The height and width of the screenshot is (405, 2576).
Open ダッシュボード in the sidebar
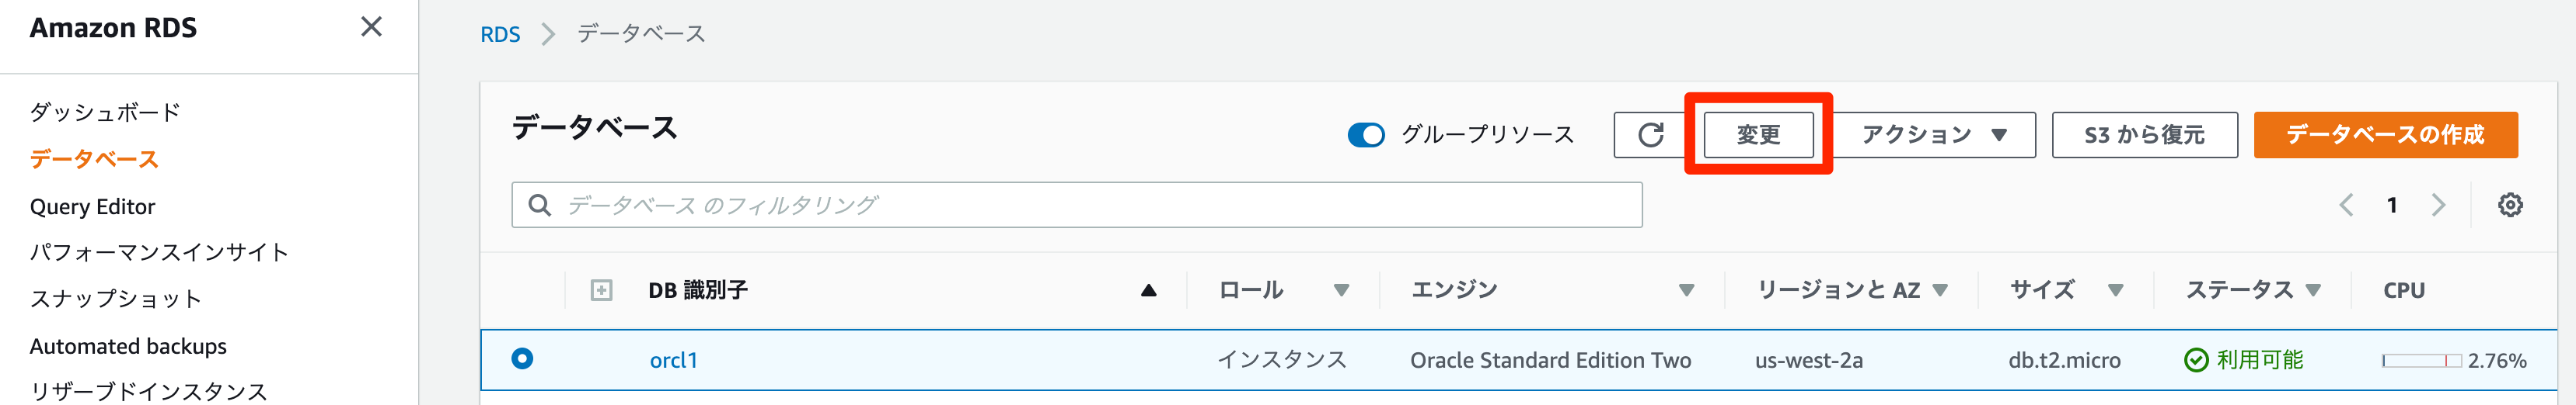[105, 112]
